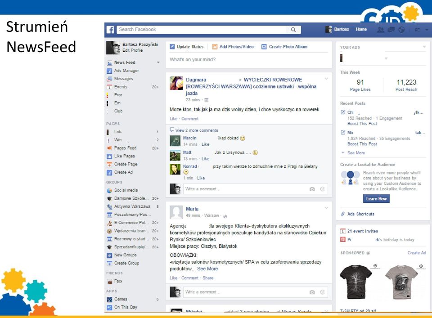The height and width of the screenshot is (318, 432).
Task: Click Create Ad in Sponsored section
Action: click(417, 253)
